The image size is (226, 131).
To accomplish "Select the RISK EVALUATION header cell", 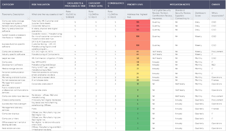I will tap(47, 4).
